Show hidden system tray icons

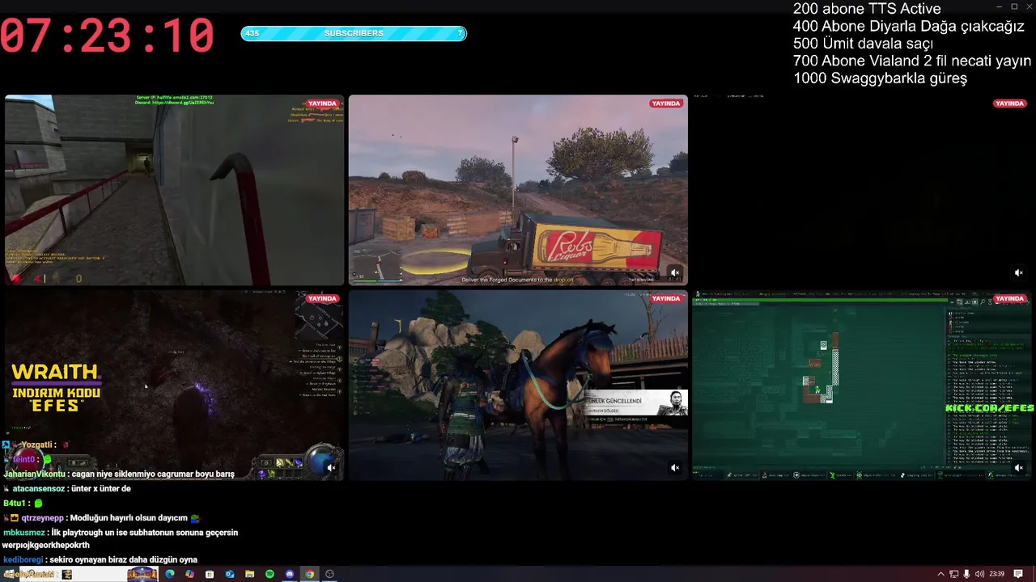(x=940, y=574)
